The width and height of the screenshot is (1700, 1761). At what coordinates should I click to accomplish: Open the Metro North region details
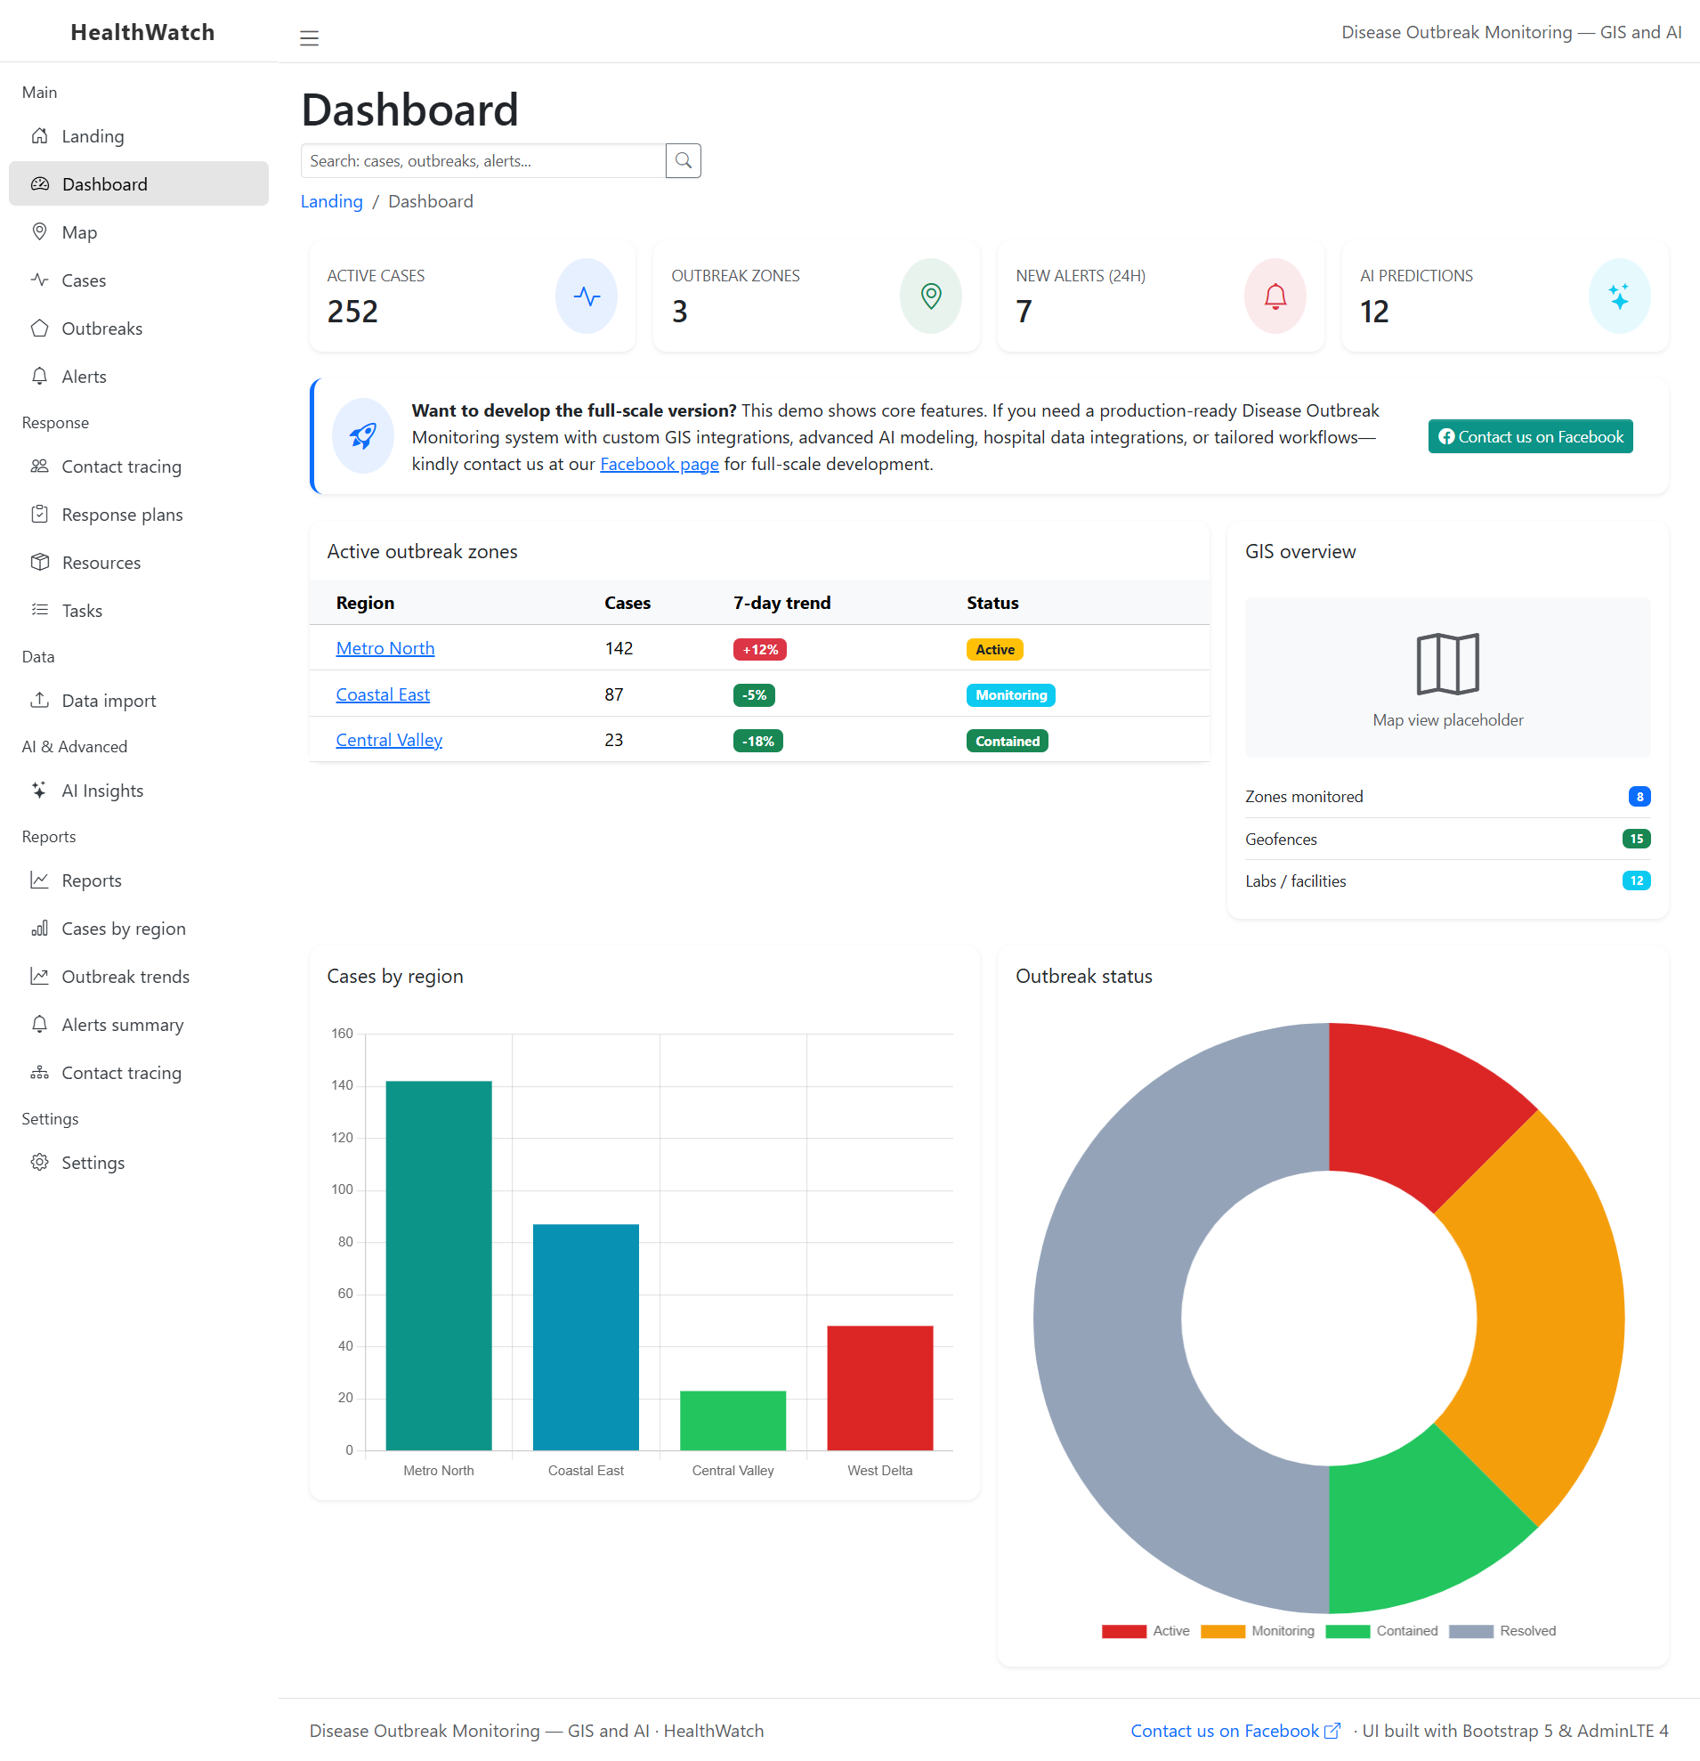385,648
